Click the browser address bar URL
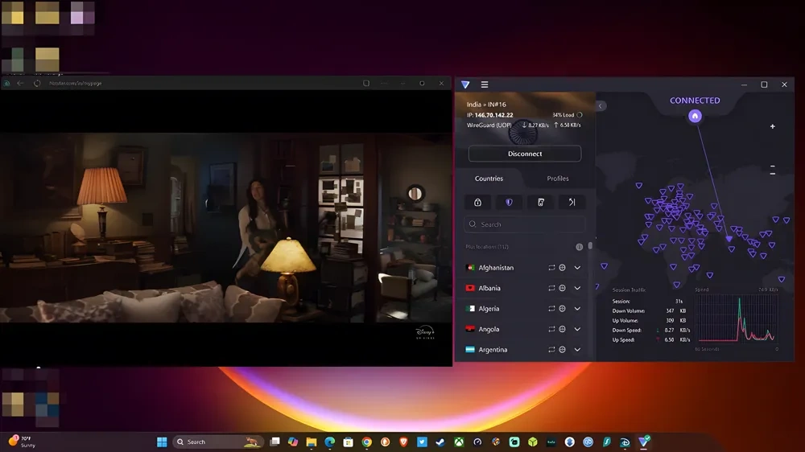The height and width of the screenshot is (452, 805). coord(76,83)
